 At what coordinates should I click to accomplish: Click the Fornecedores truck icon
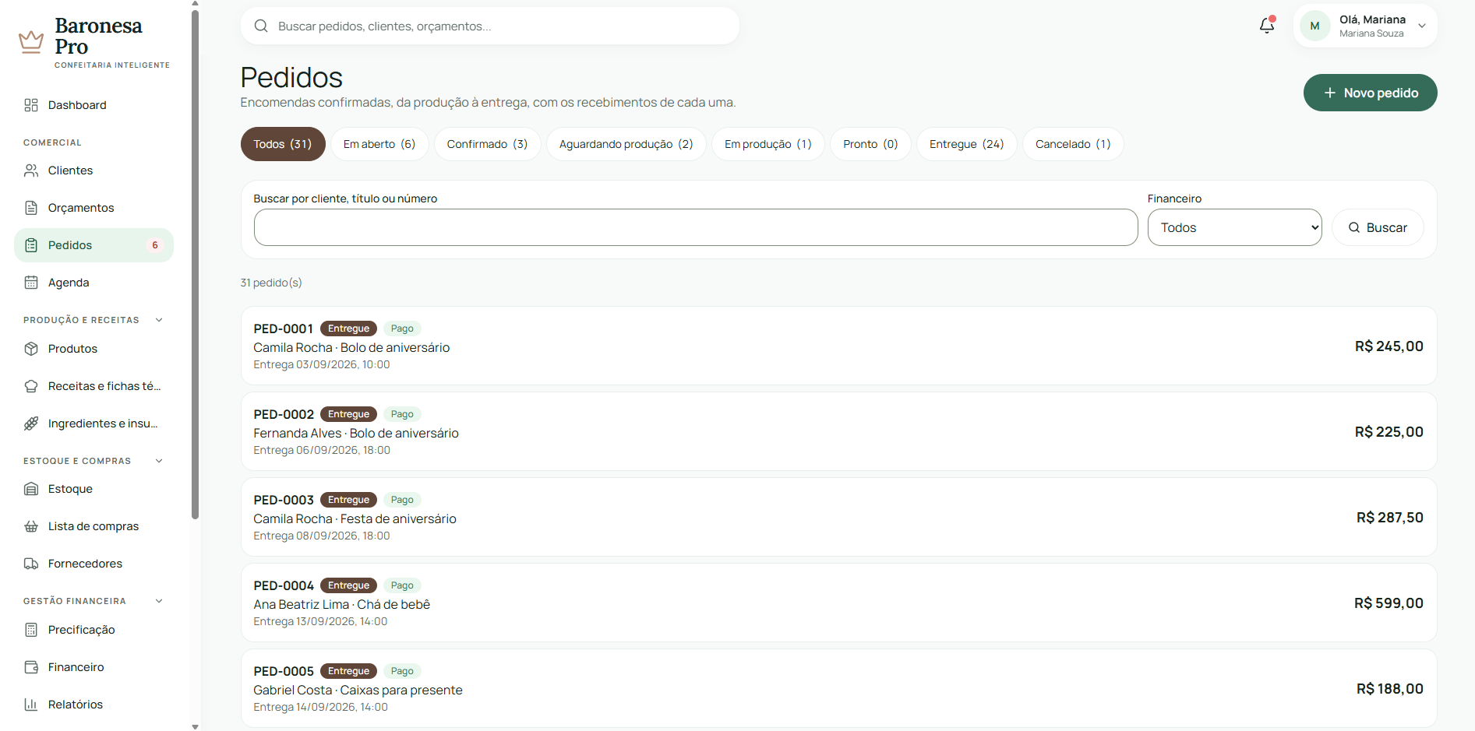point(31,564)
